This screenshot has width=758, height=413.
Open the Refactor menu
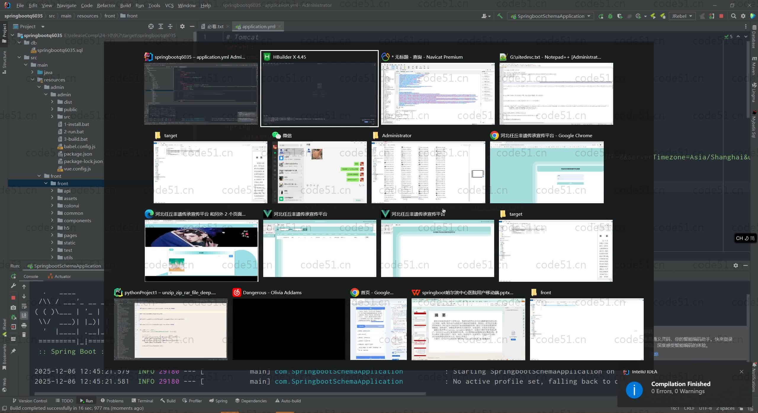[x=106, y=5]
